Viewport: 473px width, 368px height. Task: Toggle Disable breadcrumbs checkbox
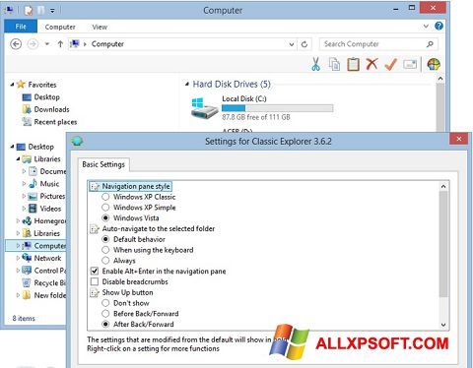(x=95, y=281)
